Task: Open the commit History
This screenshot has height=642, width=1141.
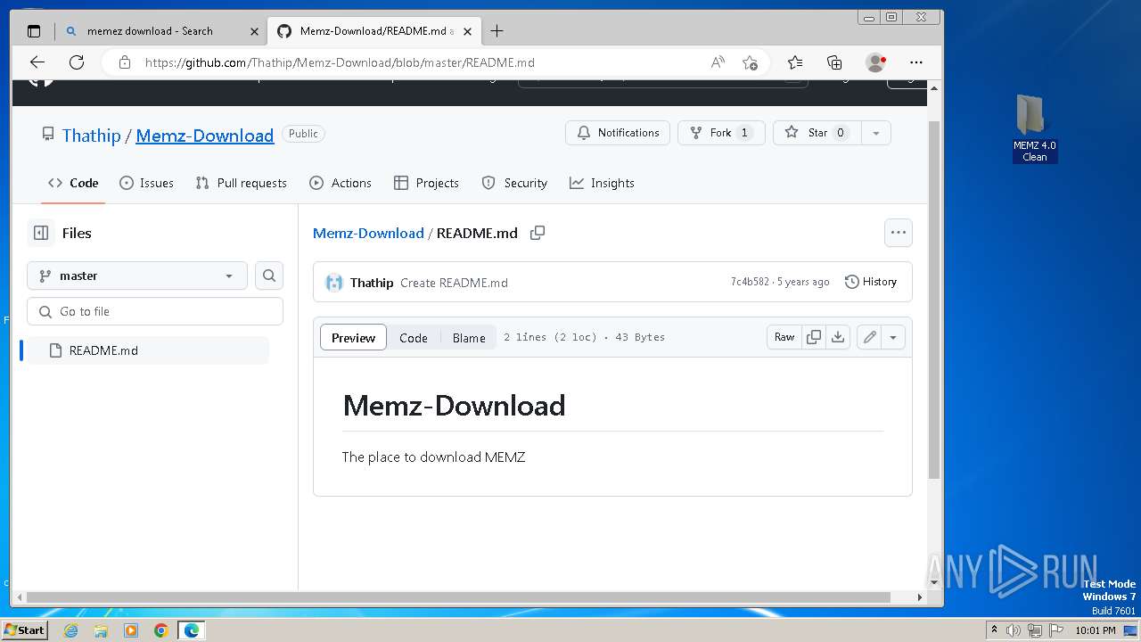Action: 871,282
